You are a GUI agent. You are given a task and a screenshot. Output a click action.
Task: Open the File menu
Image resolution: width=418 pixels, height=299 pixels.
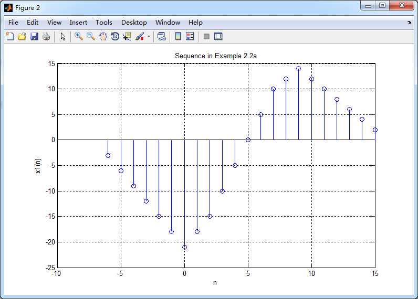point(13,23)
